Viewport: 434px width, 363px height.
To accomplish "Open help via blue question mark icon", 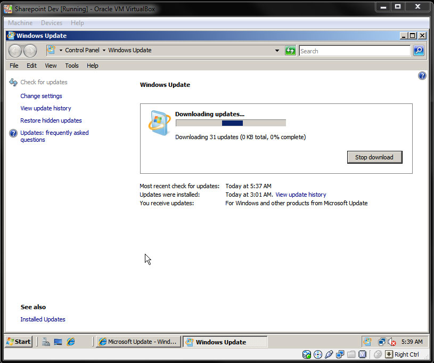I will pyautogui.click(x=422, y=76).
